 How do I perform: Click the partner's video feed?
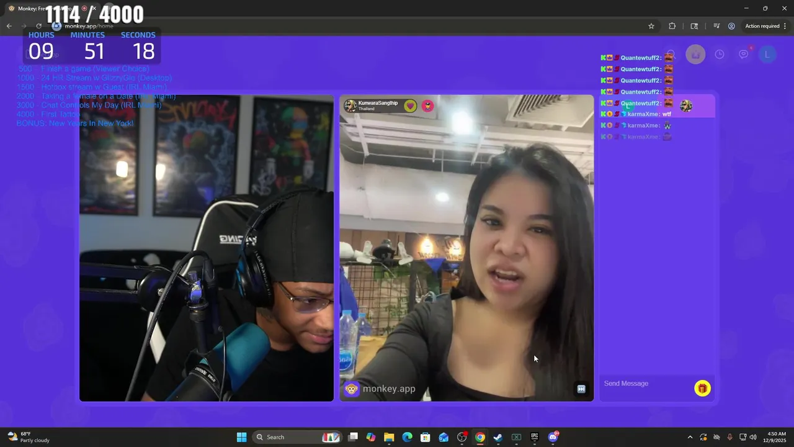(x=466, y=248)
